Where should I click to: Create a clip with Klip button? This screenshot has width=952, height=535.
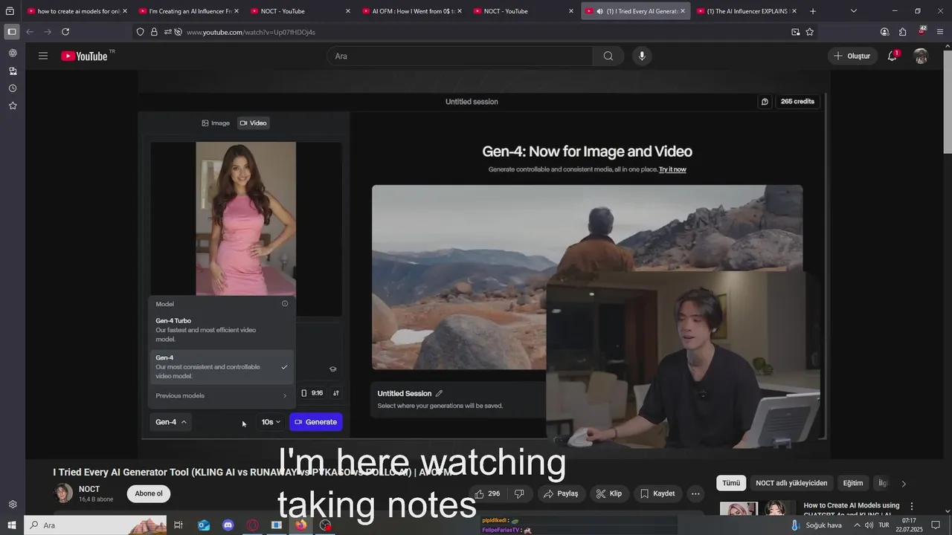point(610,493)
